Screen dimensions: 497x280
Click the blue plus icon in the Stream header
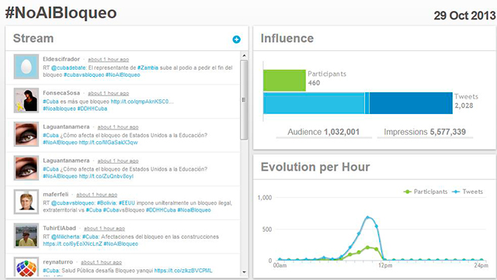coord(236,40)
